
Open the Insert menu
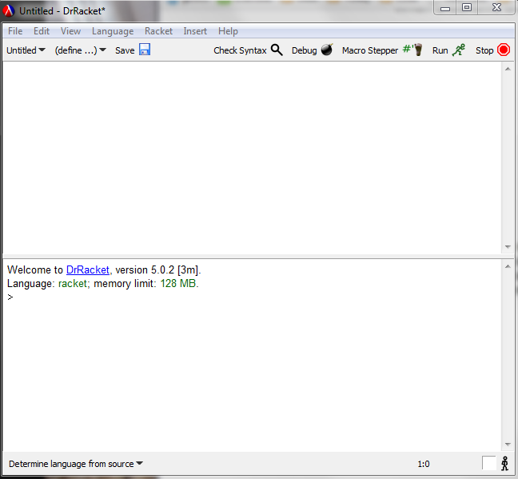click(x=195, y=31)
